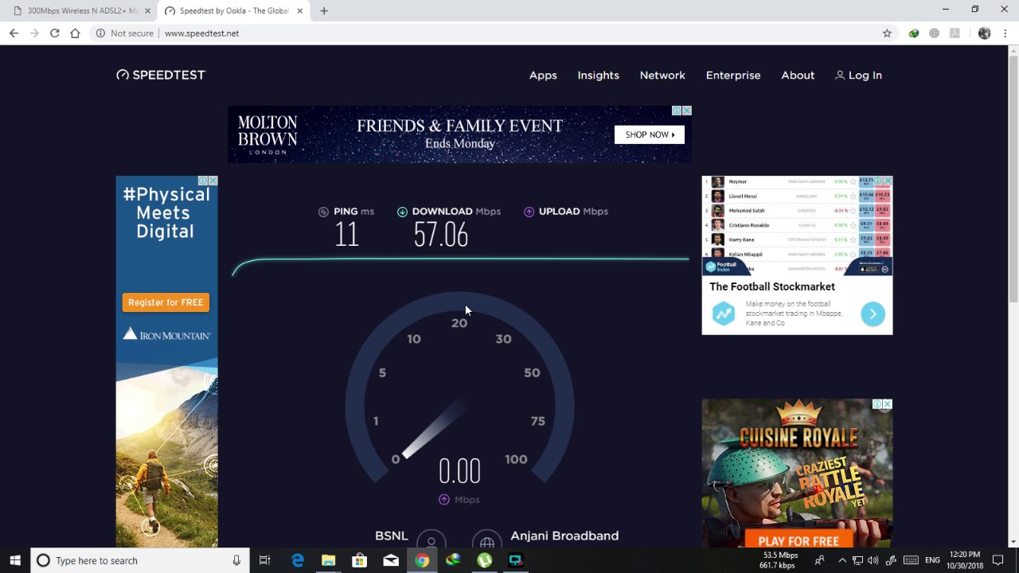Click the BSNL user profile icon
Image resolution: width=1019 pixels, height=573 pixels.
[x=431, y=540]
